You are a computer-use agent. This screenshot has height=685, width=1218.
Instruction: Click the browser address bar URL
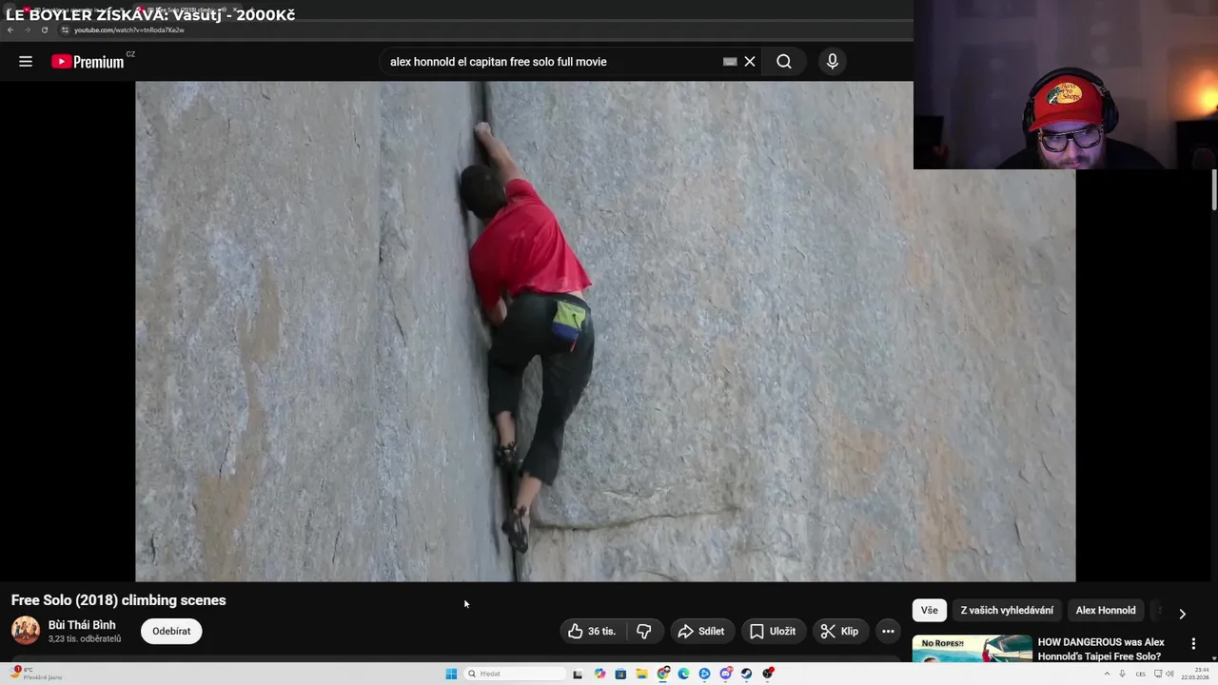pyautogui.click(x=129, y=29)
